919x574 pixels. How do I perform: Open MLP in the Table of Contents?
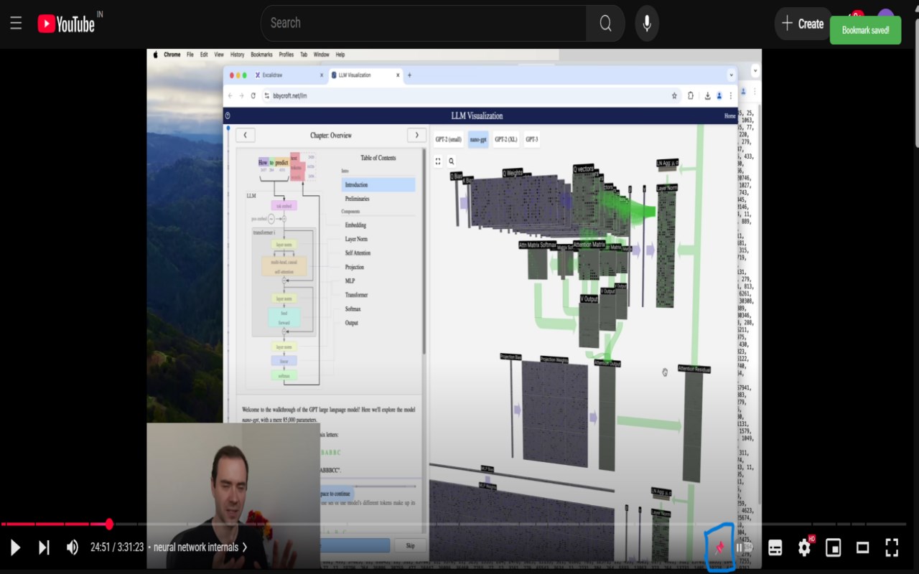(x=350, y=281)
